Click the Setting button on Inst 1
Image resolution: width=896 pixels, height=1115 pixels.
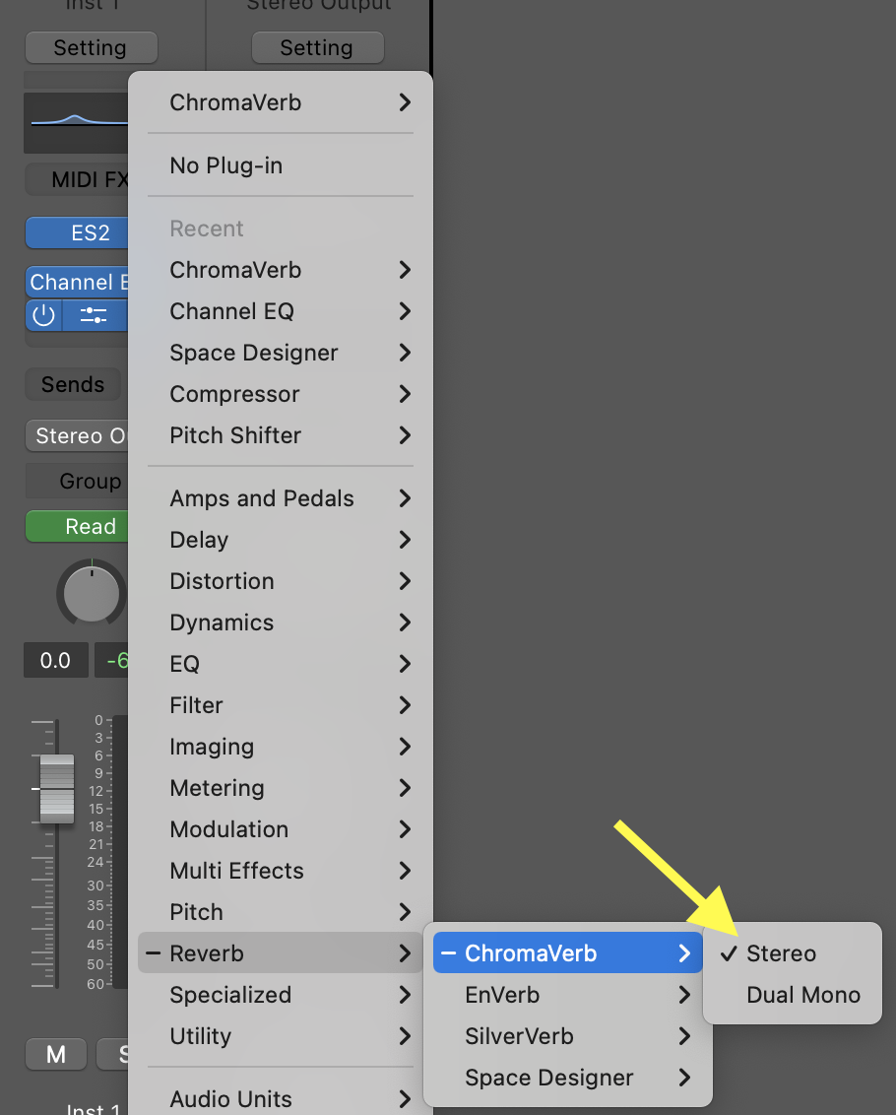90,47
